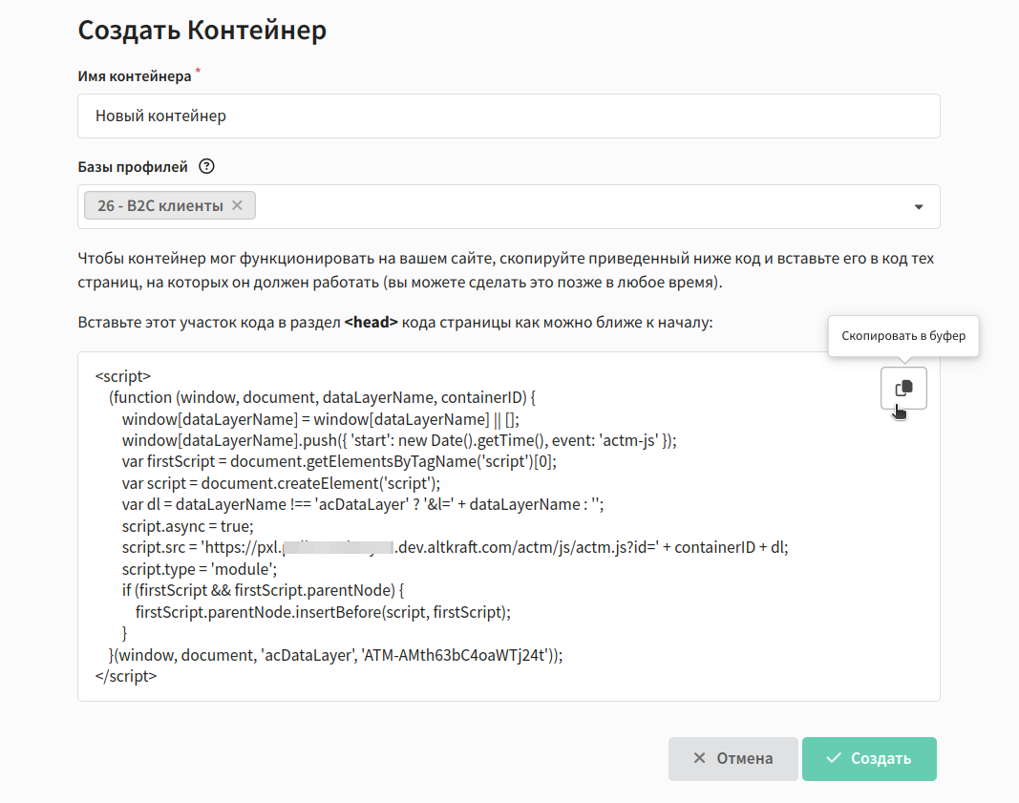Remove the '26 - B2C клиенты' tag

(x=237, y=205)
